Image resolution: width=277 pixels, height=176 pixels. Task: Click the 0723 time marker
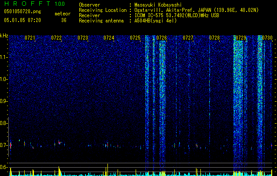(x=83, y=37)
